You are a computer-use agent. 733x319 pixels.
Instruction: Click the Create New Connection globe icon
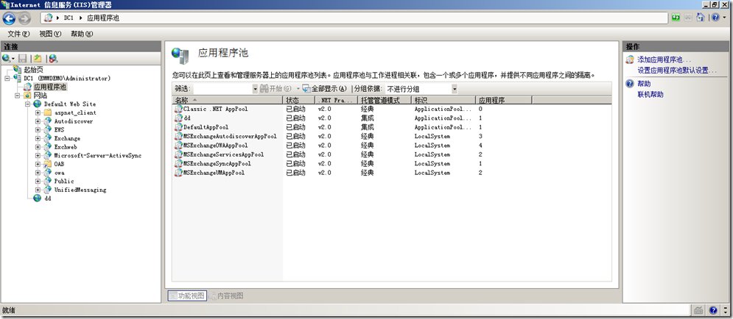coord(6,58)
